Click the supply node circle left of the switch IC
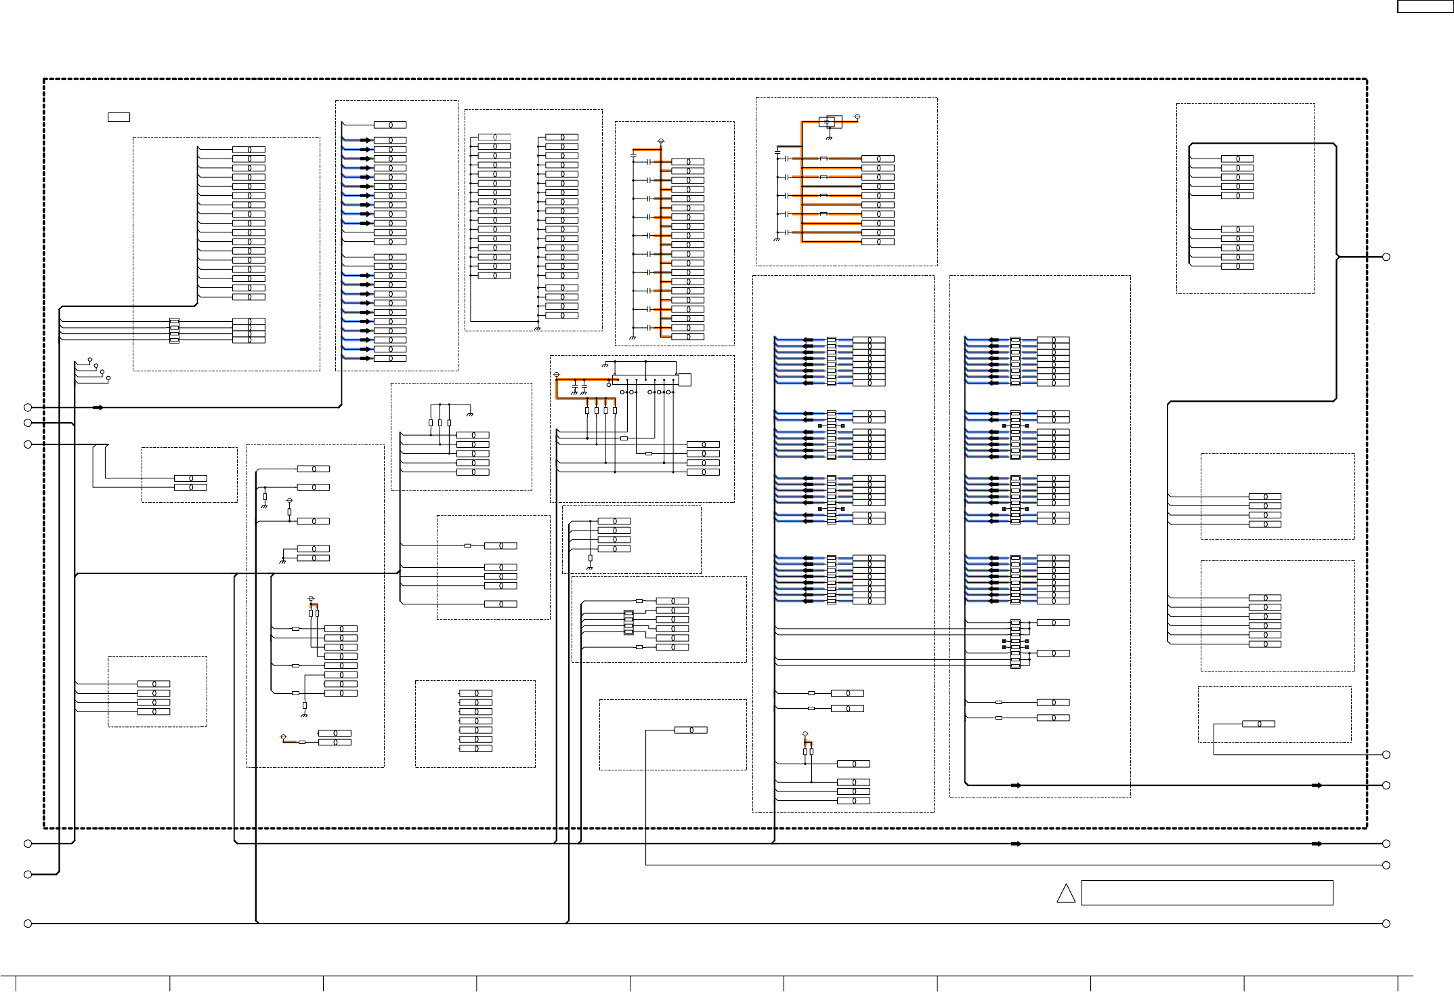The width and height of the screenshot is (1454, 992). click(x=557, y=374)
